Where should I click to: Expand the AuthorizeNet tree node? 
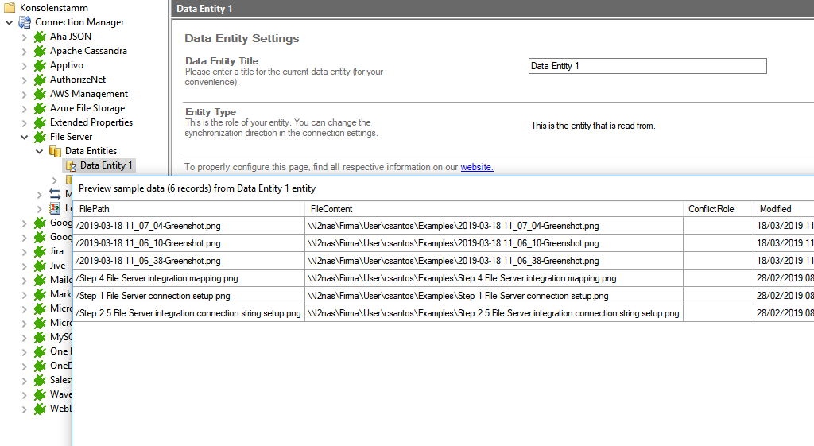point(24,80)
